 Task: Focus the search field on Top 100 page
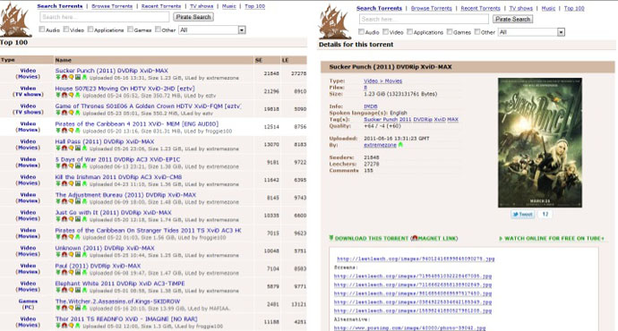pyautogui.click(x=105, y=17)
